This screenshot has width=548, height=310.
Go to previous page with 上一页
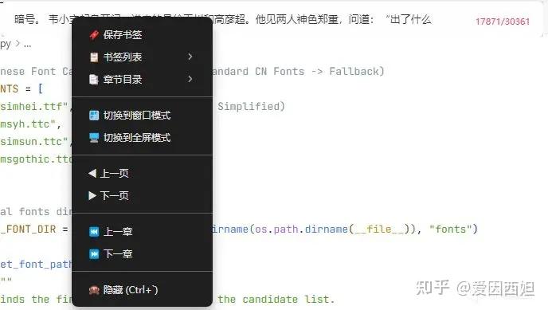pos(142,174)
